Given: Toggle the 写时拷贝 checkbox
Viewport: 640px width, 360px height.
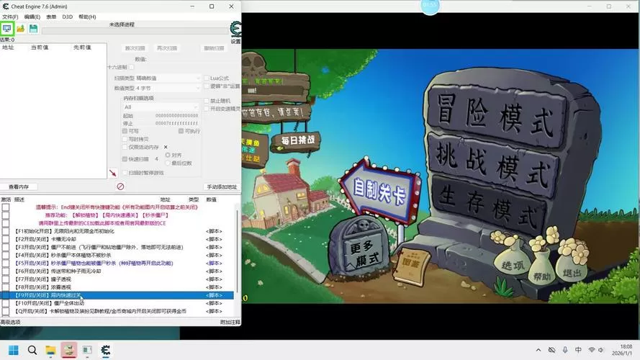Looking at the screenshot, I should [125, 139].
